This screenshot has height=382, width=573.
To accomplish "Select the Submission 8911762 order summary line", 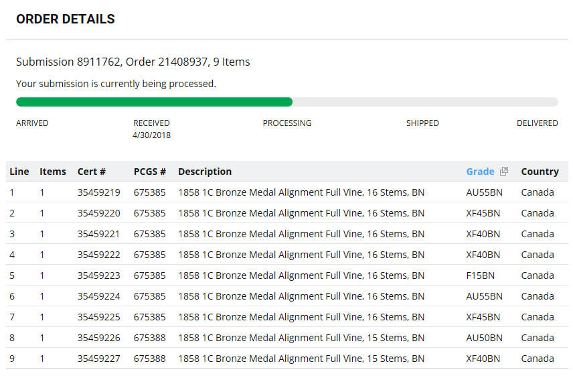I will (x=133, y=62).
